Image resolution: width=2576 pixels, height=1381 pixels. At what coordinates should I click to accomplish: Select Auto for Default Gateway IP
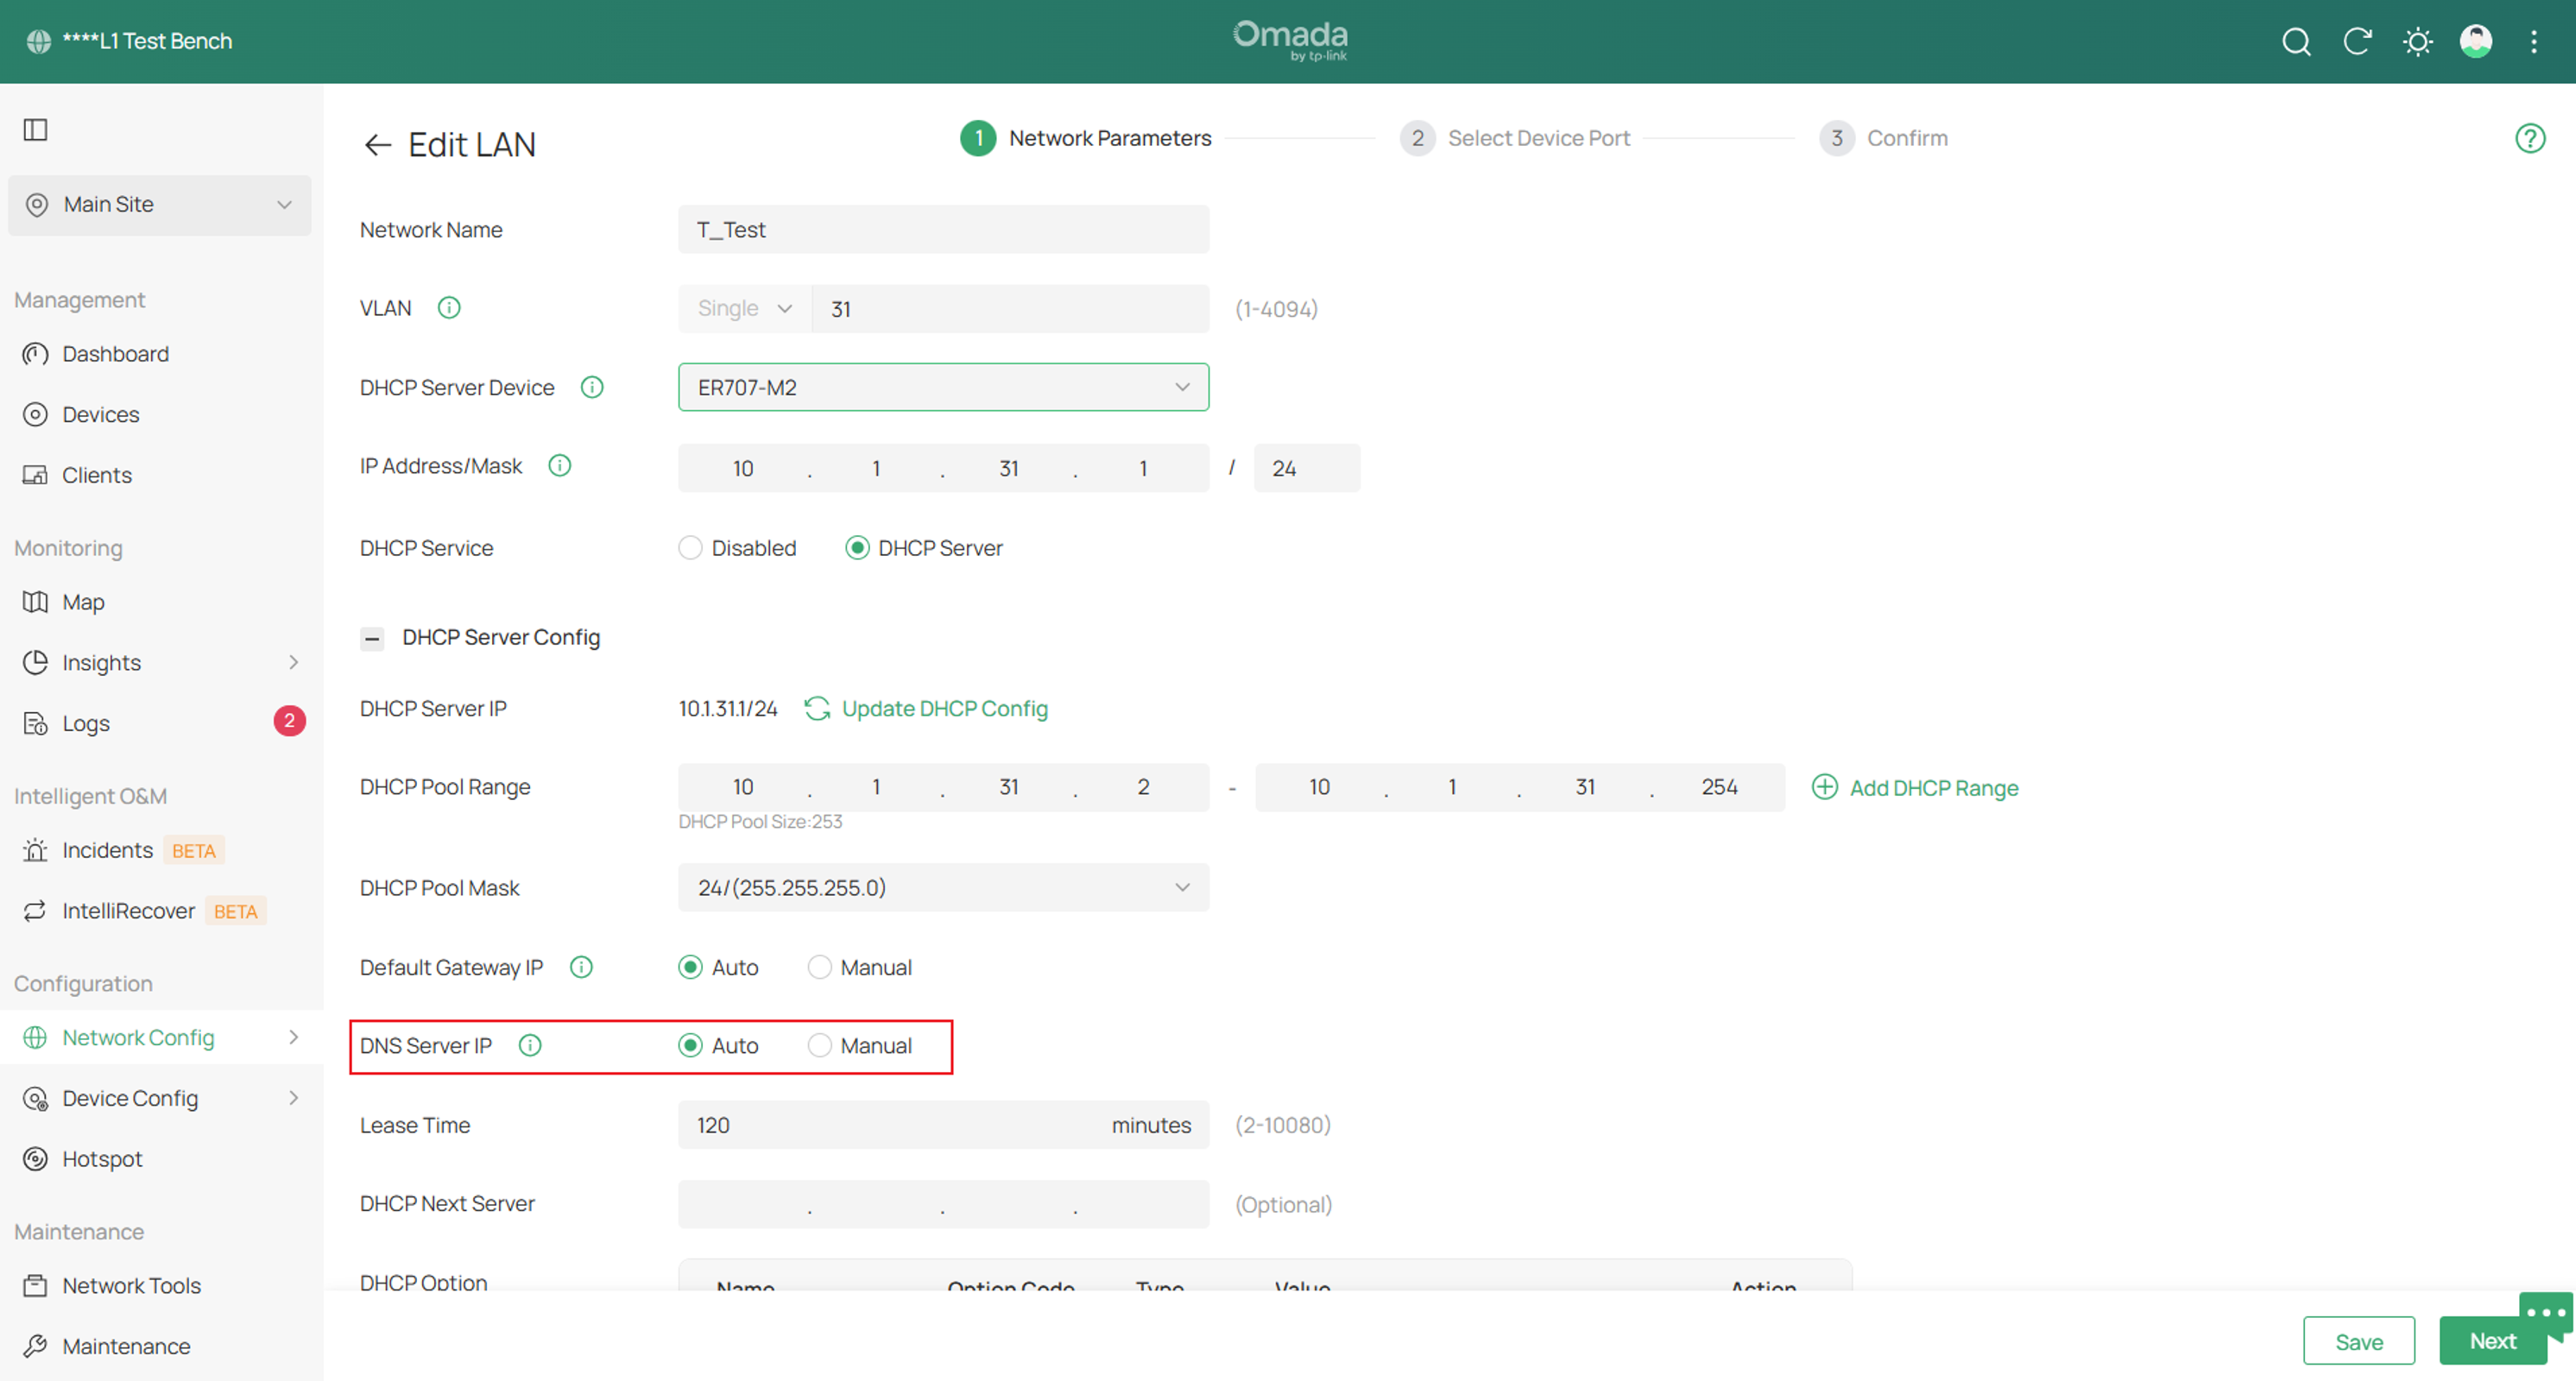click(690, 967)
